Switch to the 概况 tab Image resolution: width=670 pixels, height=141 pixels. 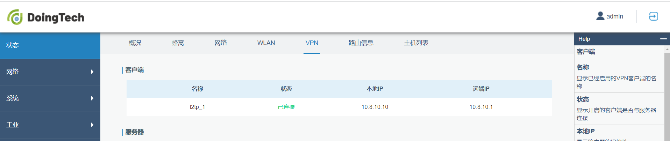click(x=135, y=43)
